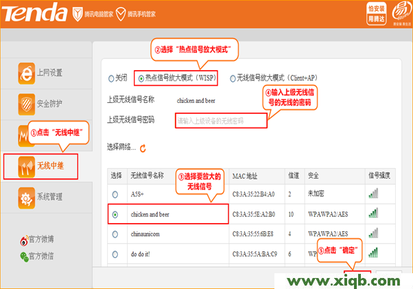Viewport: 413px width, 289px height.
Task: Click channel 10 cell
Action: point(291,214)
